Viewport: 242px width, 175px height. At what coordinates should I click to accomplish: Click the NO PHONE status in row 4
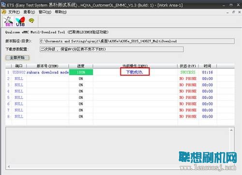(x=188, y=91)
